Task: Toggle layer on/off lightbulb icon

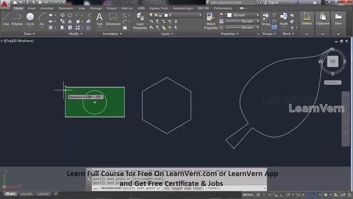Action: pos(151,15)
